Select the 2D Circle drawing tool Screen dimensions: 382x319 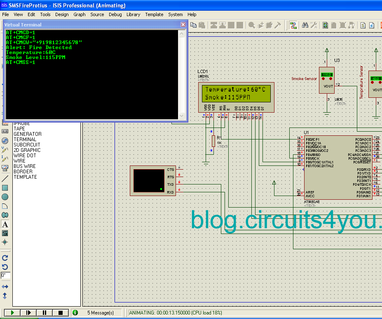click(5, 196)
